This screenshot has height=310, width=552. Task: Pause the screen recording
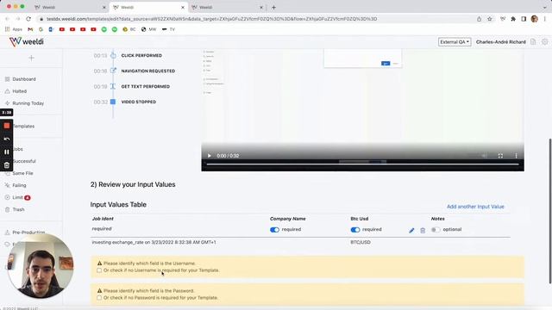click(x=7, y=152)
